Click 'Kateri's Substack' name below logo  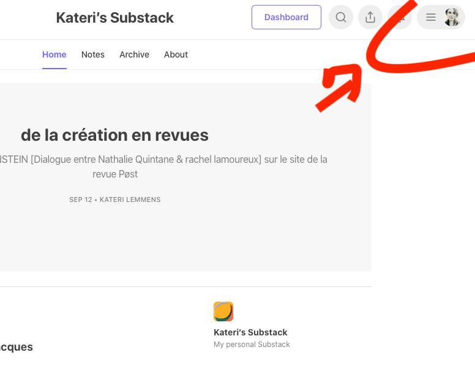pos(250,332)
